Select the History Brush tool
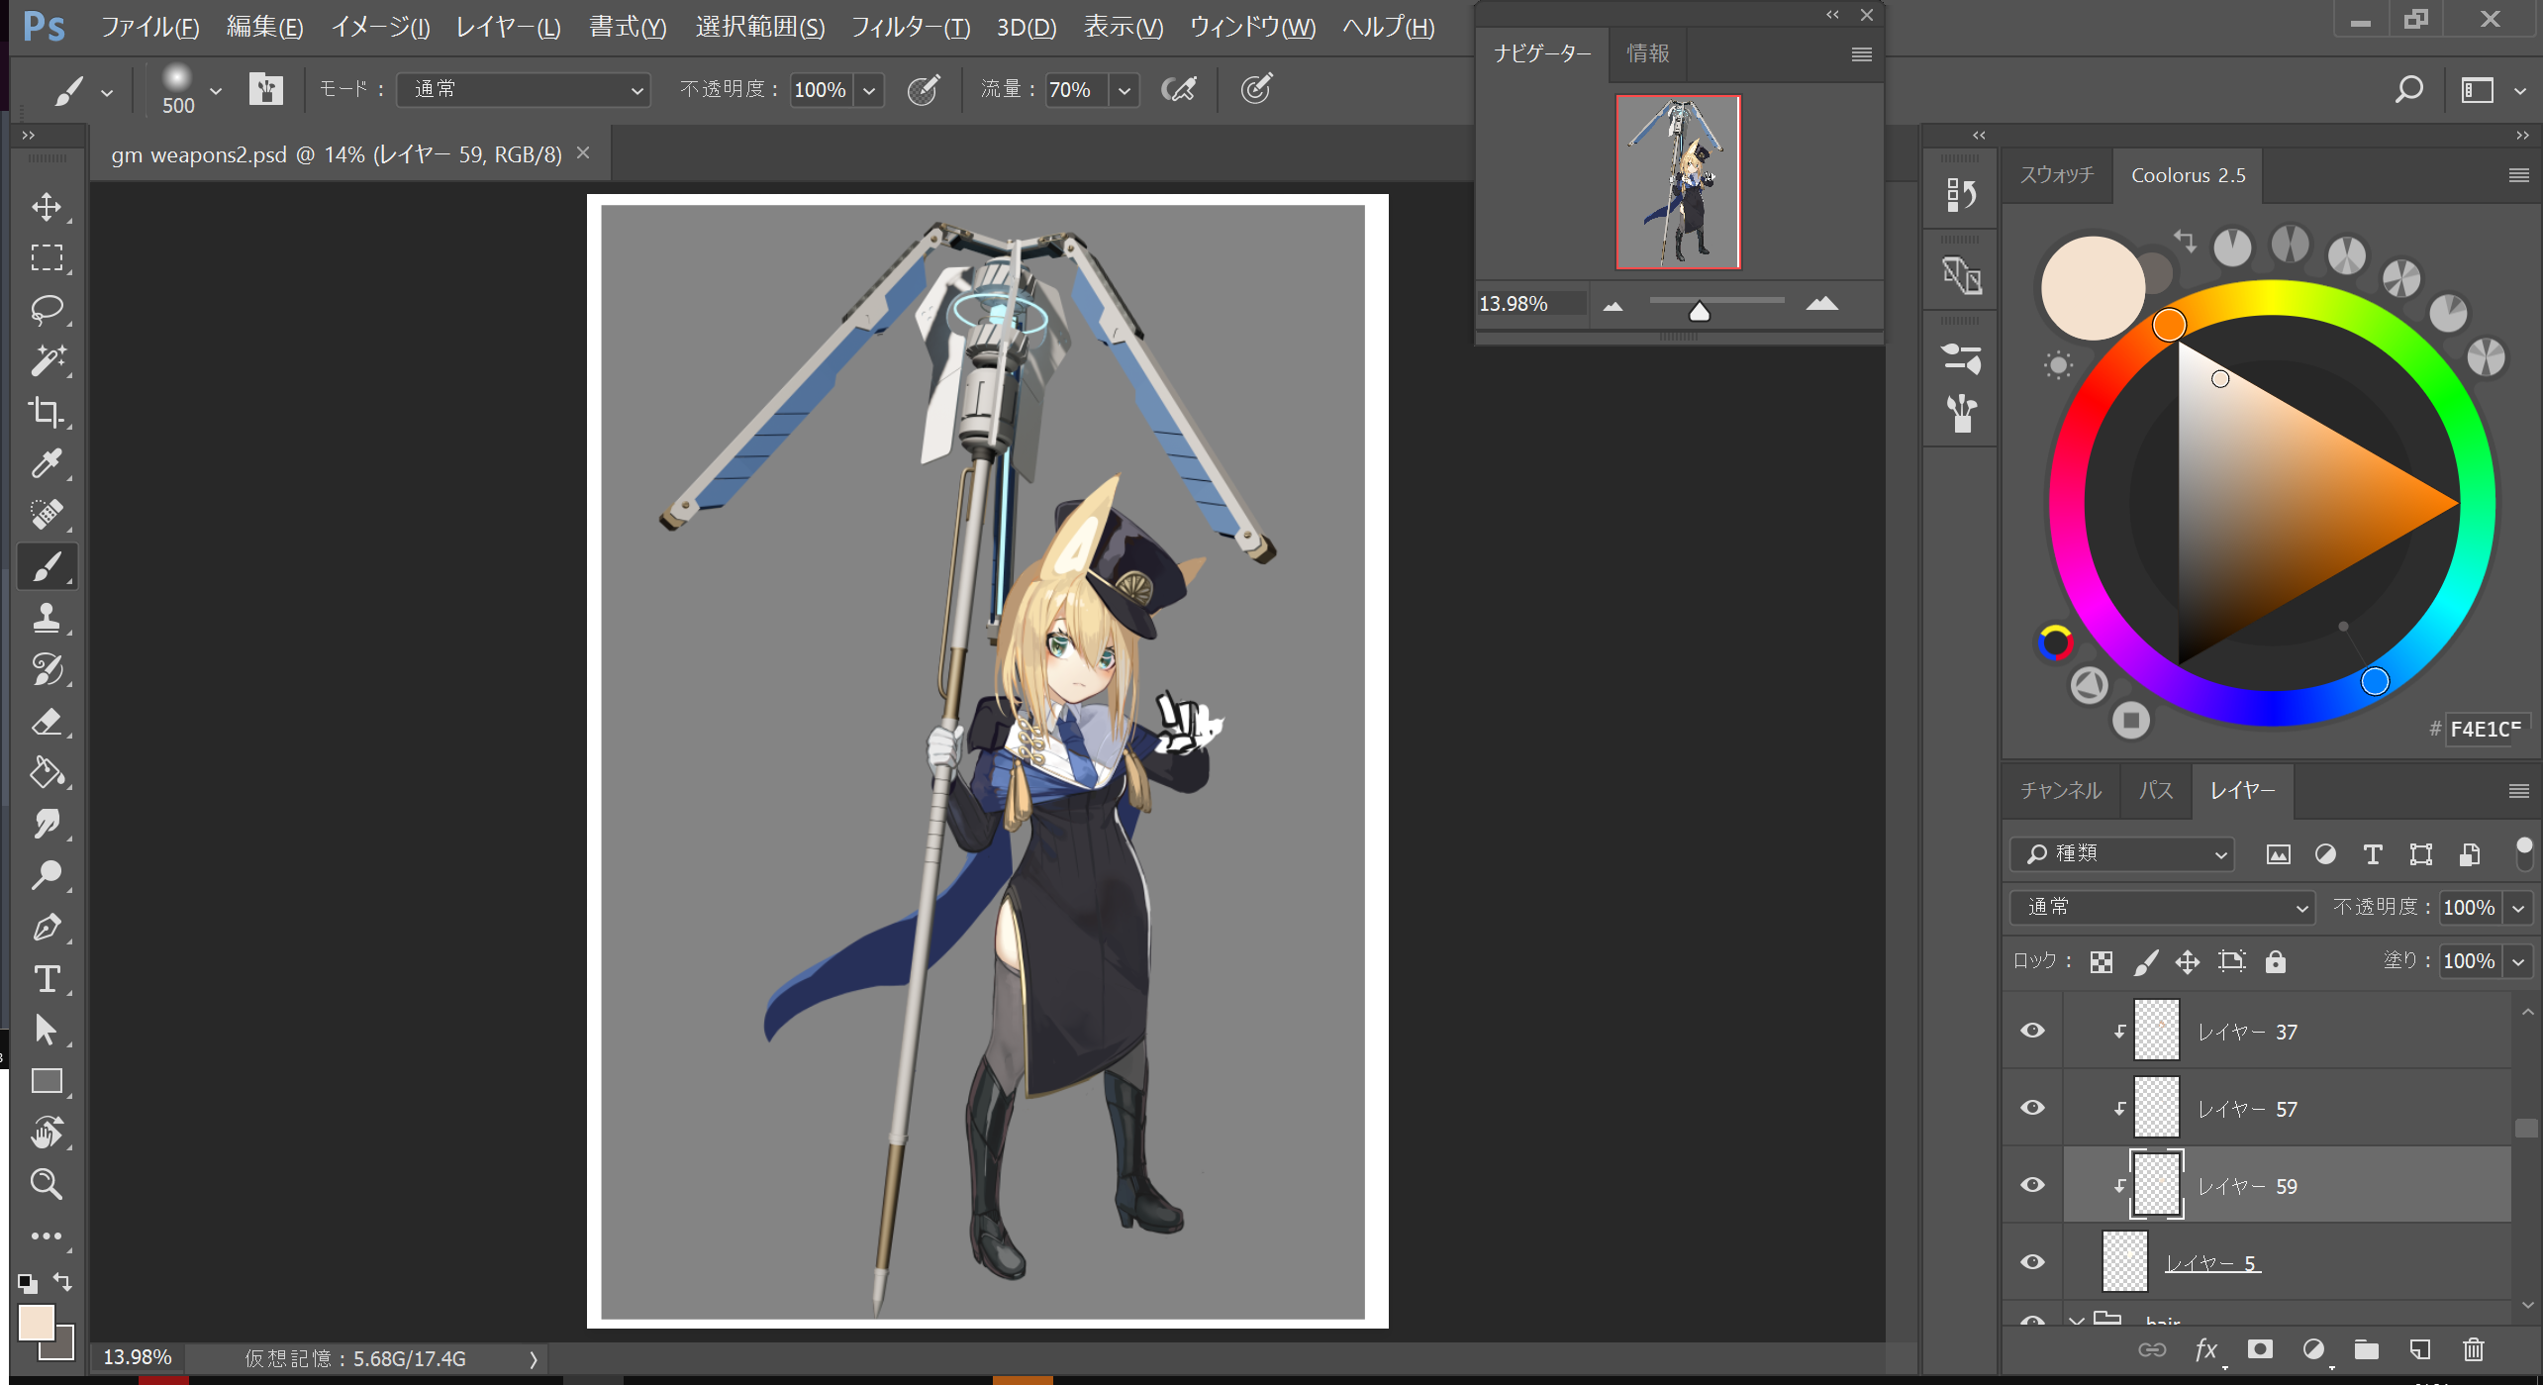Image resolution: width=2543 pixels, height=1385 pixels. tap(47, 669)
